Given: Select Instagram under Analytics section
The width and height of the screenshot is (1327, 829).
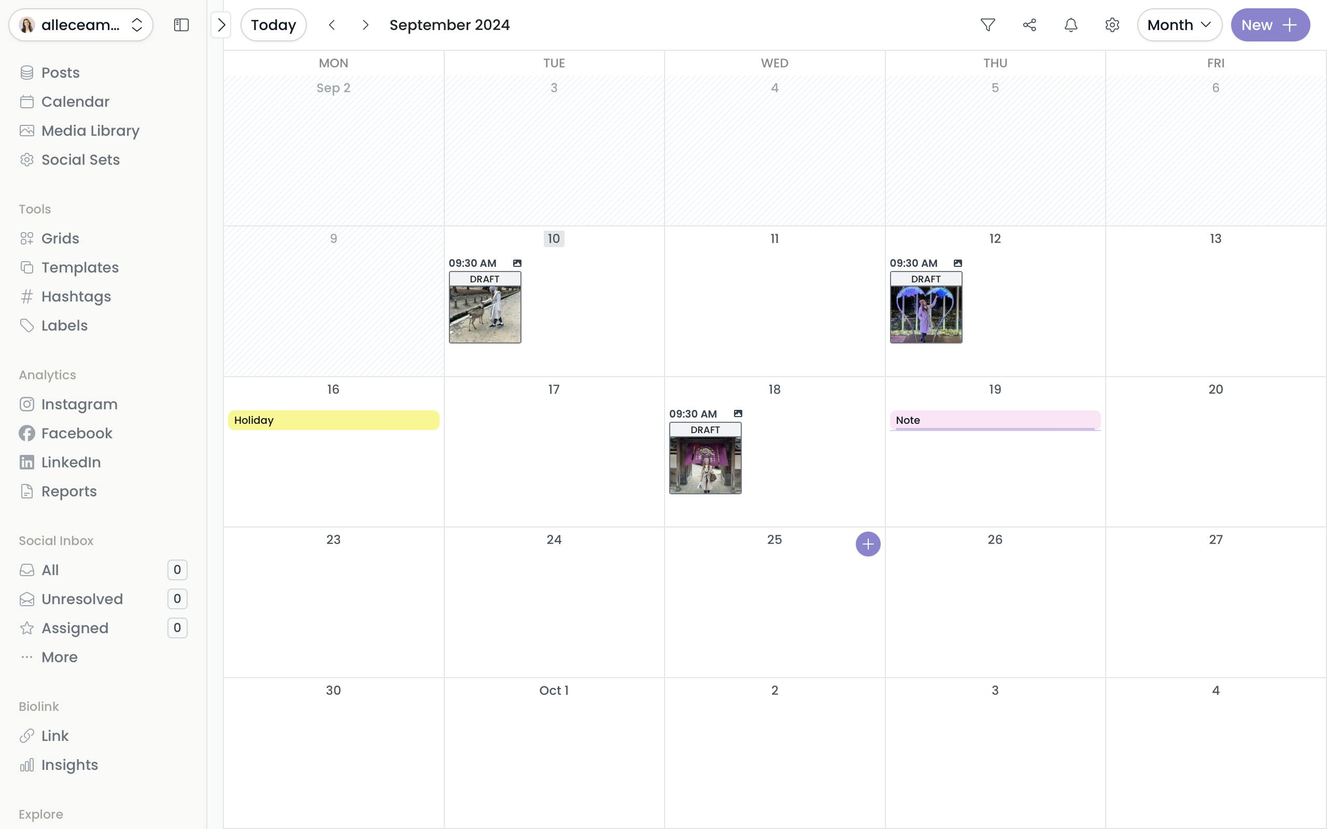Looking at the screenshot, I should click(79, 404).
